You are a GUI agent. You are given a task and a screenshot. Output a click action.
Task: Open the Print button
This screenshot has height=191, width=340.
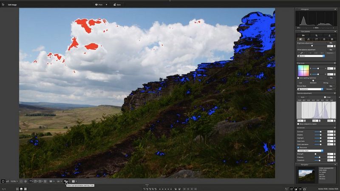(x=99, y=5)
